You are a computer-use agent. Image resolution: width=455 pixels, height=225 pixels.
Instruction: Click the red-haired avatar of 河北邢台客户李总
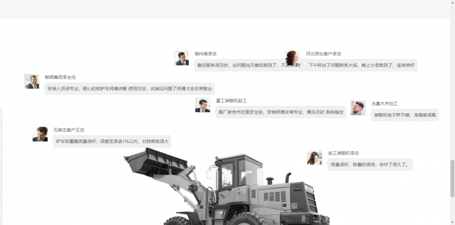point(292,59)
